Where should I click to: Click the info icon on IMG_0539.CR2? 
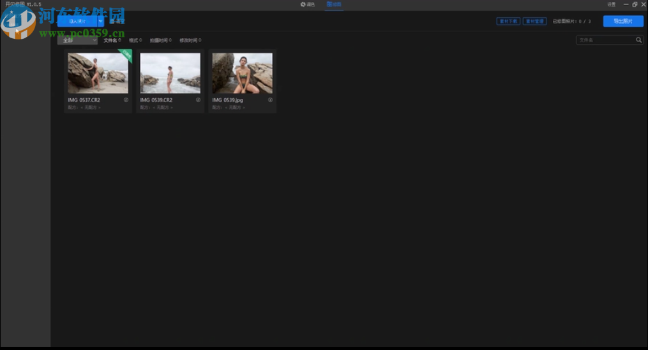point(198,100)
